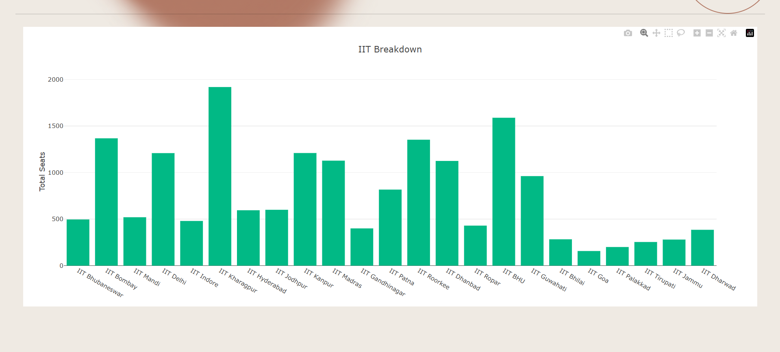This screenshot has height=352, width=780.
Task: Click the IIT Bhubaneswar bar
Action: (78, 242)
